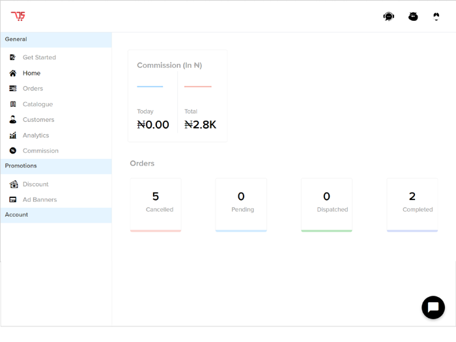Click the Analytics bar chart icon
The width and height of the screenshot is (456, 342).
coord(13,135)
